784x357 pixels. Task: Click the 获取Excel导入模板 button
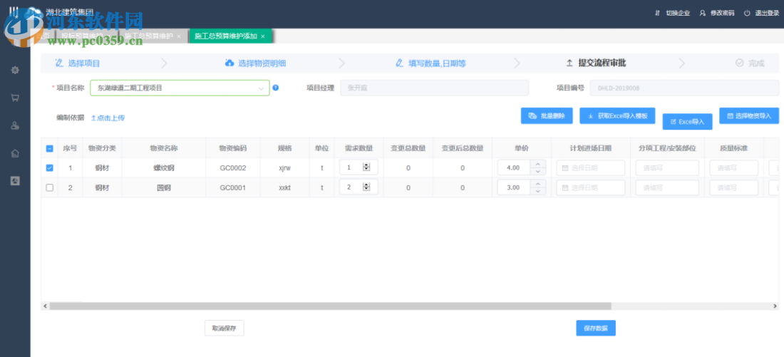(x=617, y=115)
